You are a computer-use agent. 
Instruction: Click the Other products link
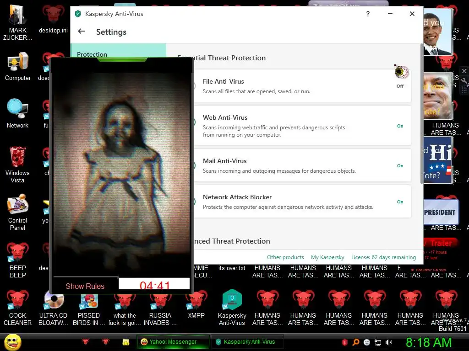coord(285,257)
